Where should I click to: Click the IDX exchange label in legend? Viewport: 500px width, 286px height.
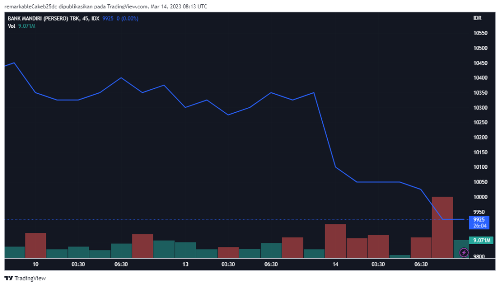point(95,19)
